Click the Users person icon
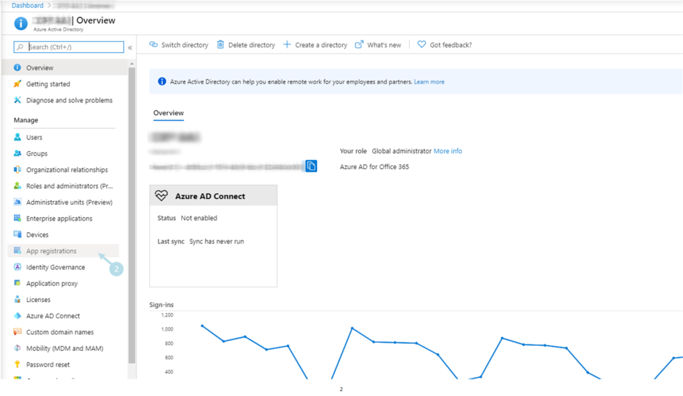Image resolution: width=683 pixels, height=396 pixels. tap(17, 137)
